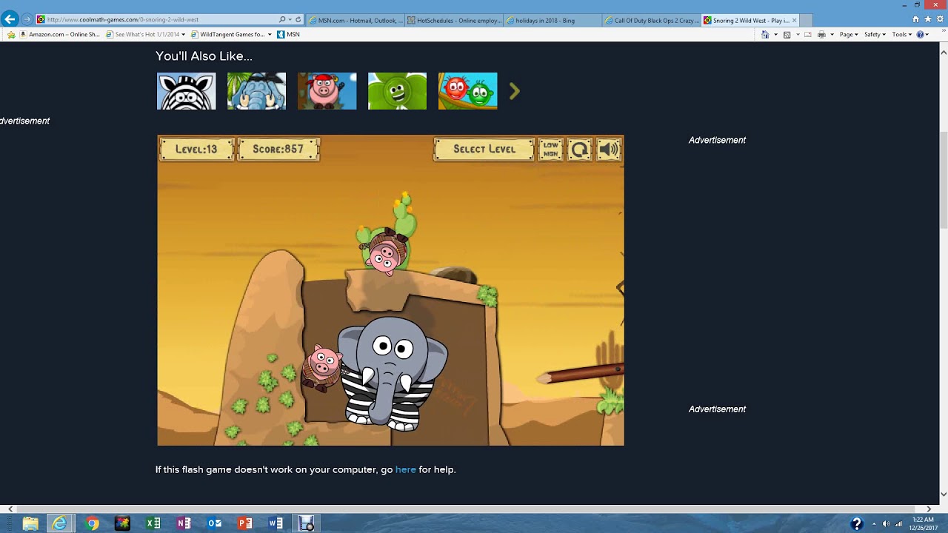The image size is (948, 533).
Task: Mute the game sound with the speaker icon
Action: coord(609,150)
